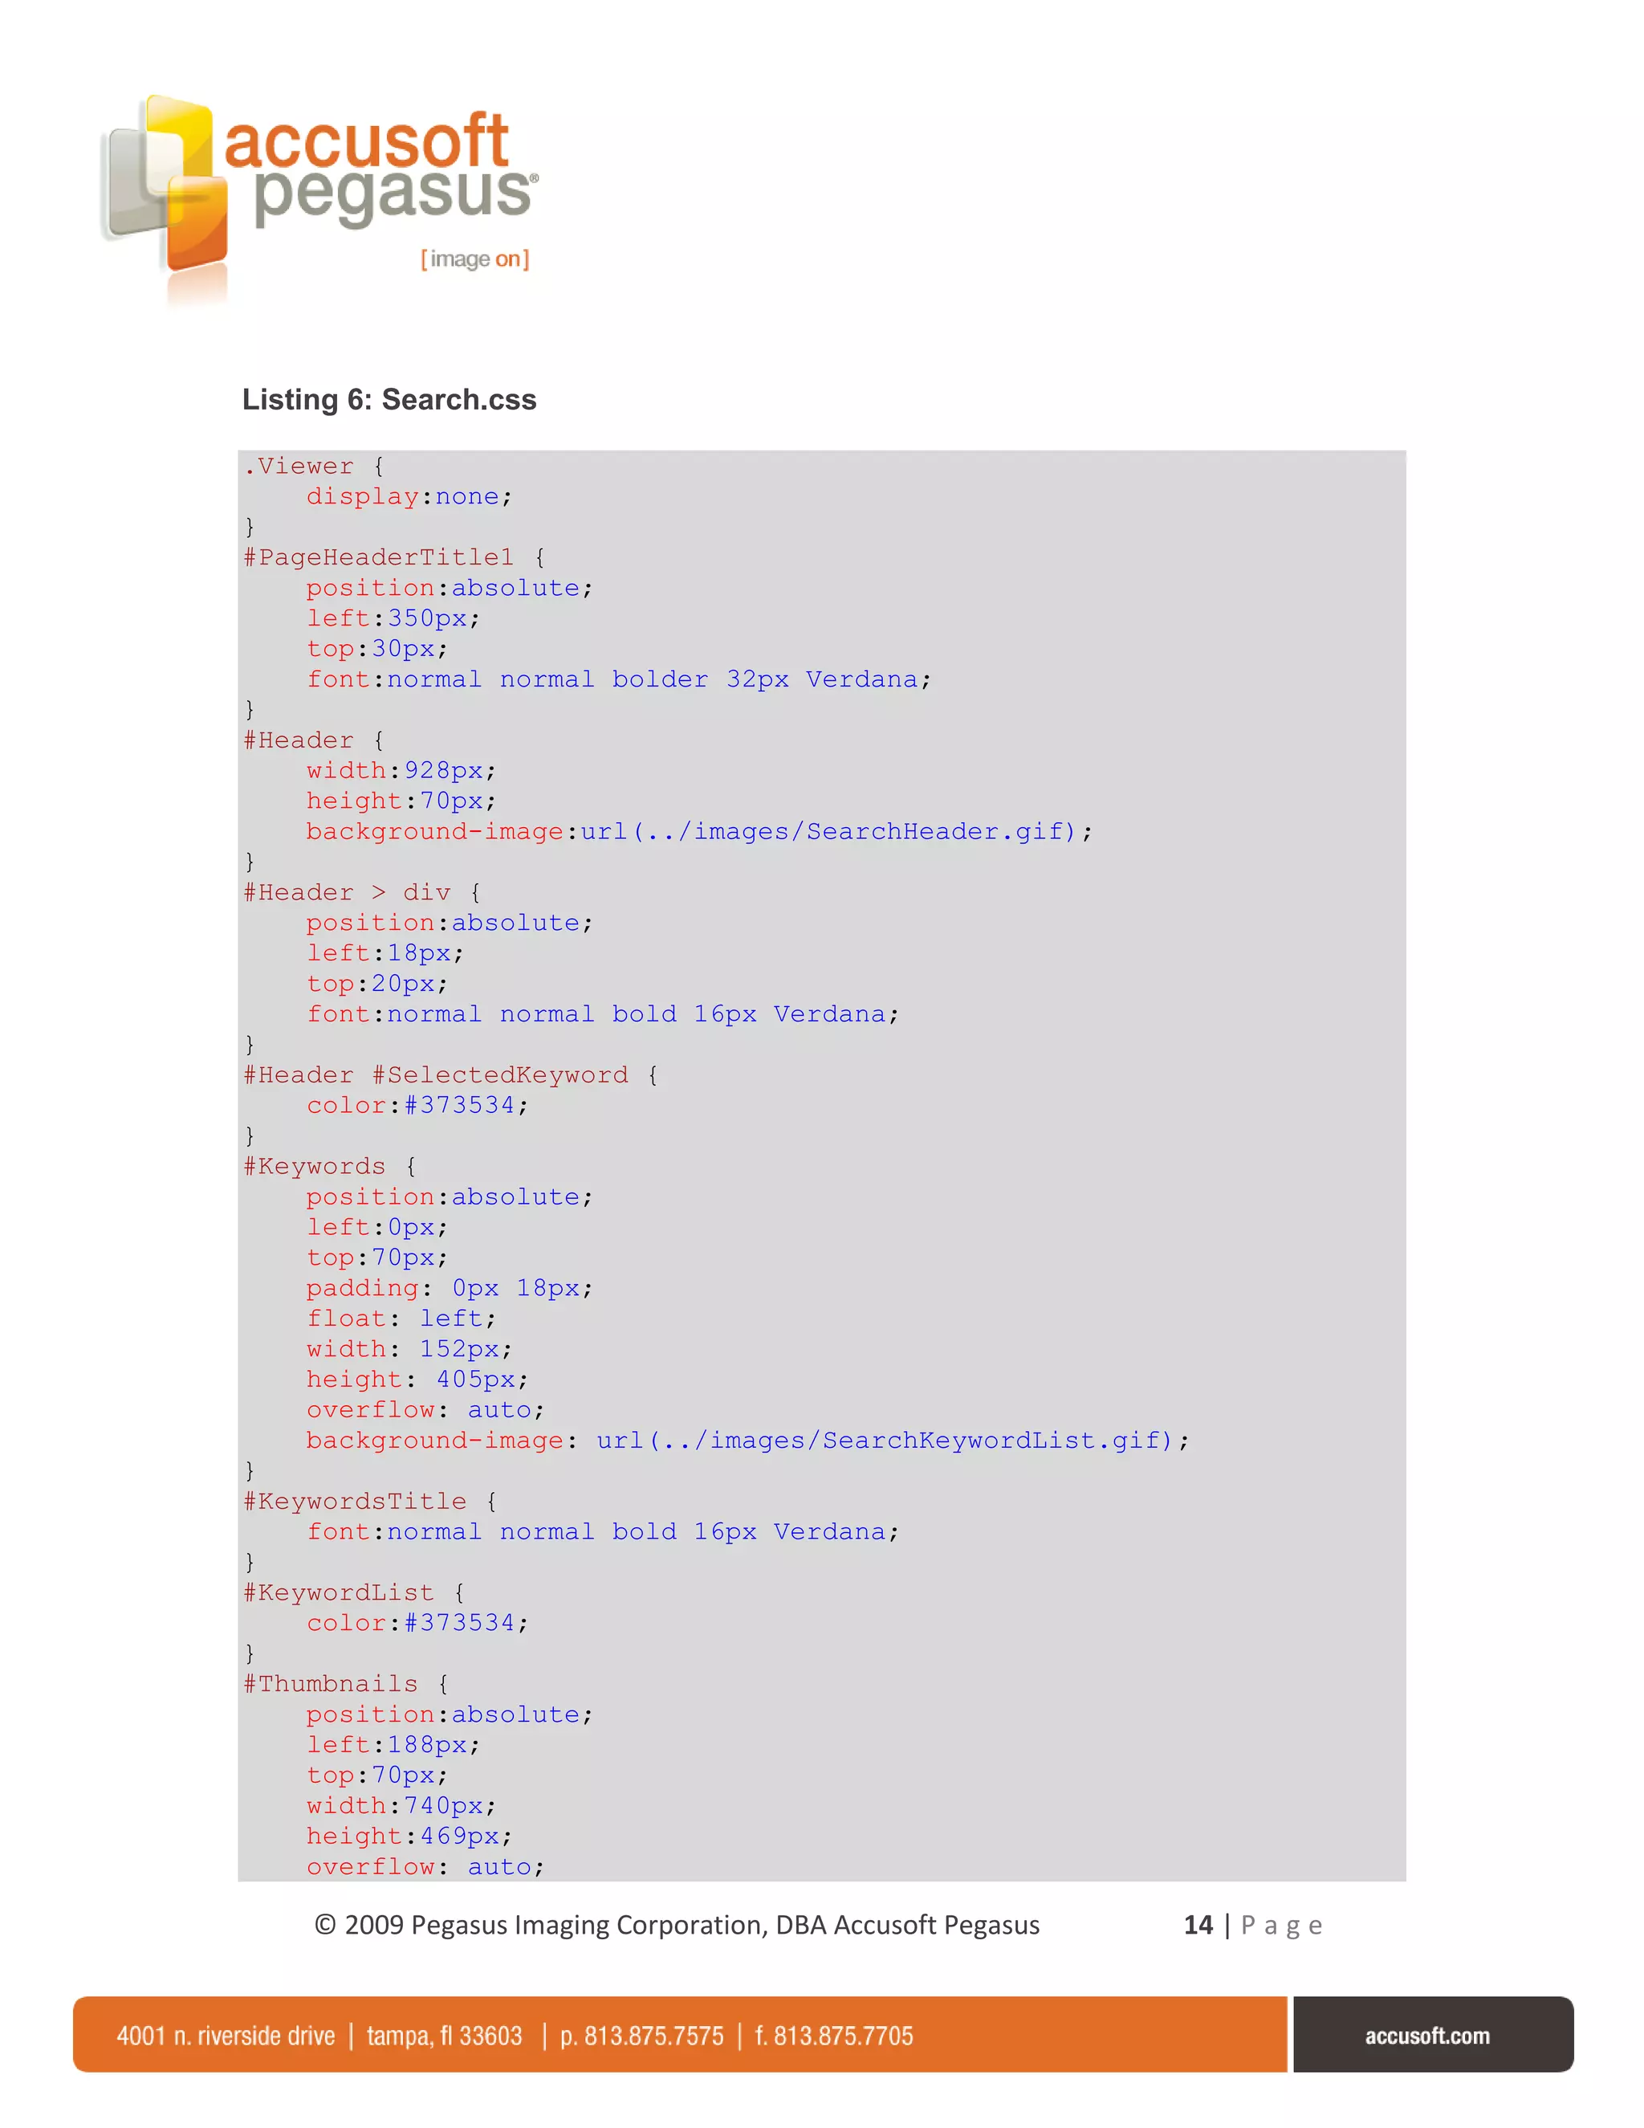Click the [image on] tagline
This screenshot has width=1644, height=2128.
tap(474, 259)
